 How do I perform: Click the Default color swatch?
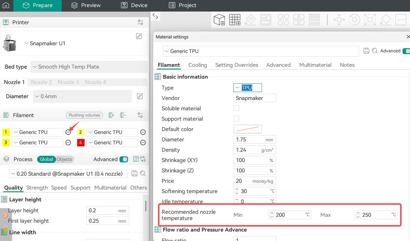(247, 129)
